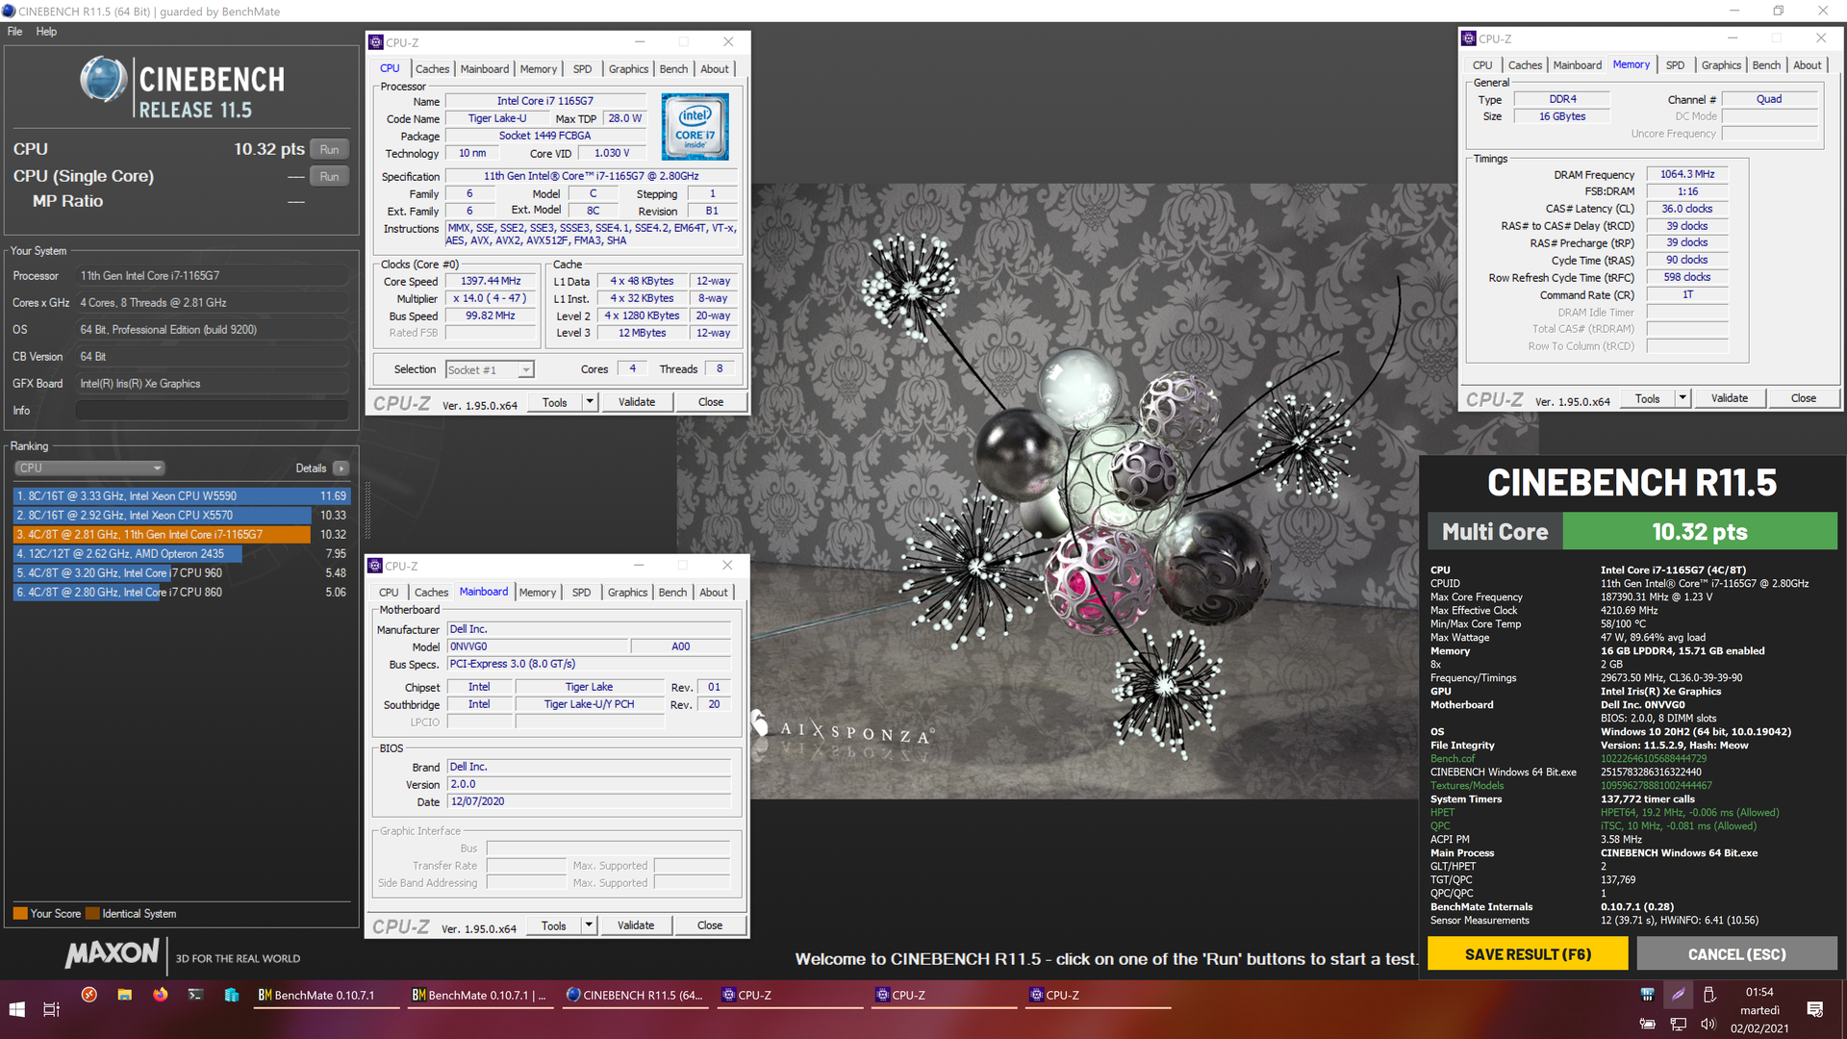The width and height of the screenshot is (1847, 1039).
Task: Open Tools dropdown arrow in CPU tab window
Action: (590, 402)
